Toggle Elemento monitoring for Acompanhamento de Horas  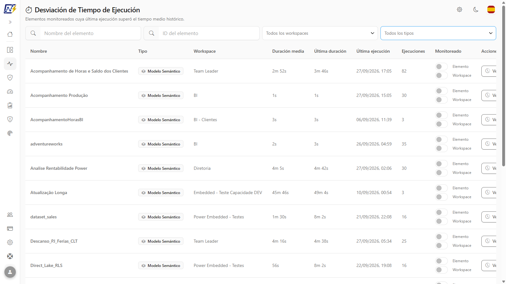[441, 67]
